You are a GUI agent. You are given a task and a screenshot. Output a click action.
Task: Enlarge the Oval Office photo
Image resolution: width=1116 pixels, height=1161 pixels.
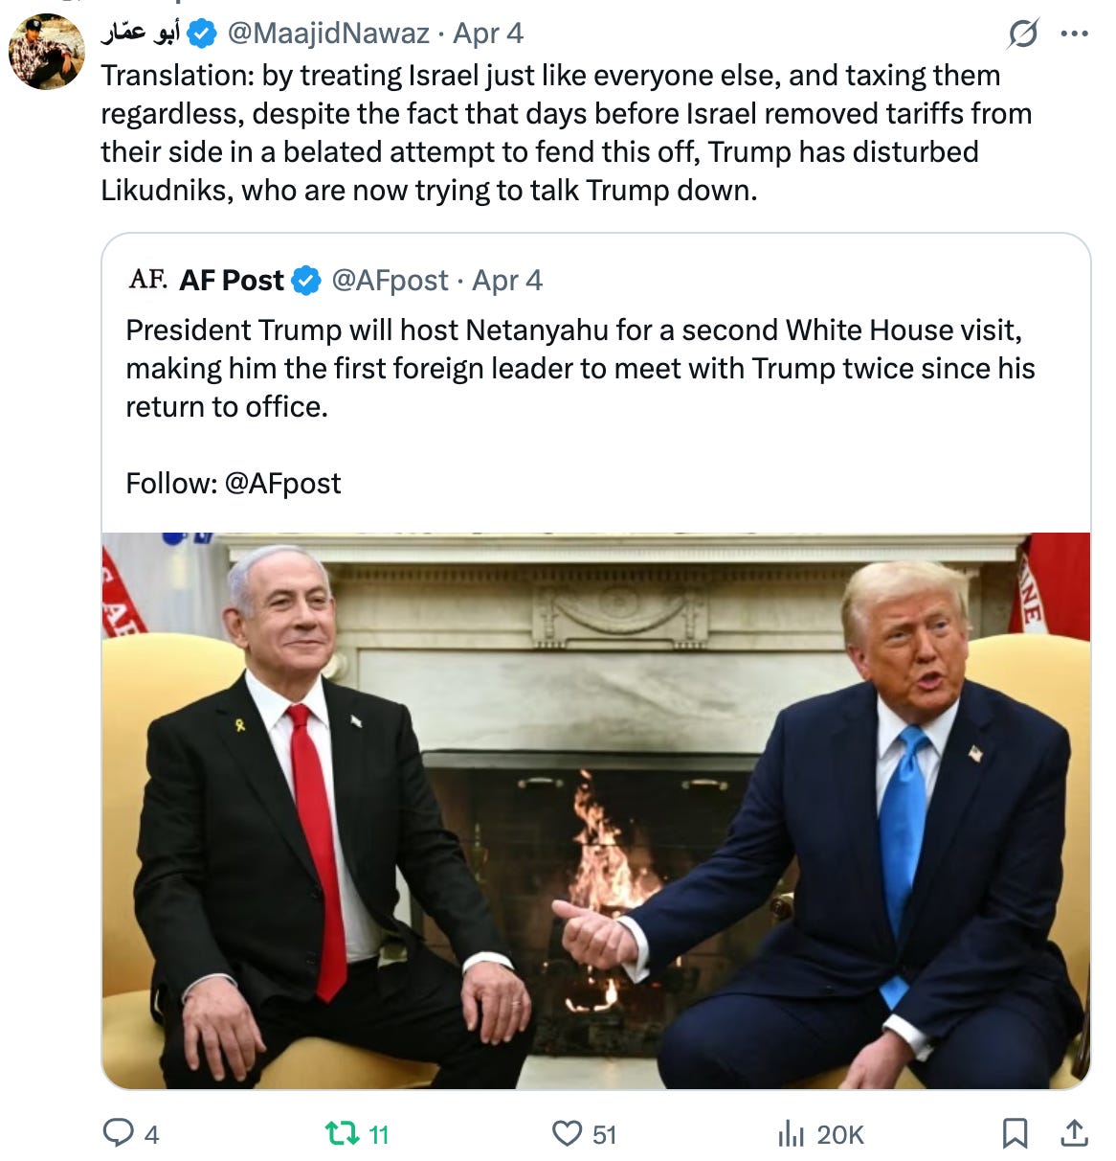click(x=596, y=810)
